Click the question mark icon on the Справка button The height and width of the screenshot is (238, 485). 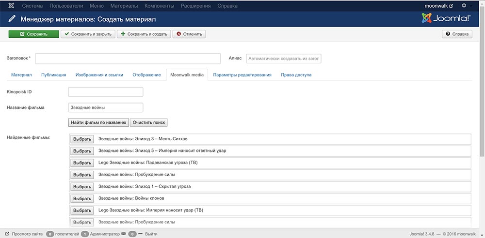pyautogui.click(x=448, y=34)
